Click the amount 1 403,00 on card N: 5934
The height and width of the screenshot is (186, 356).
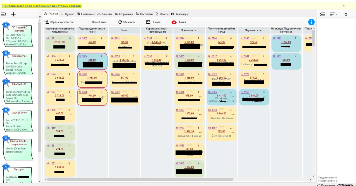click(189, 114)
